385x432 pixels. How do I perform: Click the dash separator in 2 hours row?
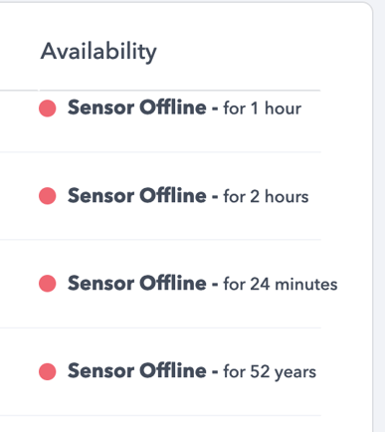pyautogui.click(x=215, y=197)
